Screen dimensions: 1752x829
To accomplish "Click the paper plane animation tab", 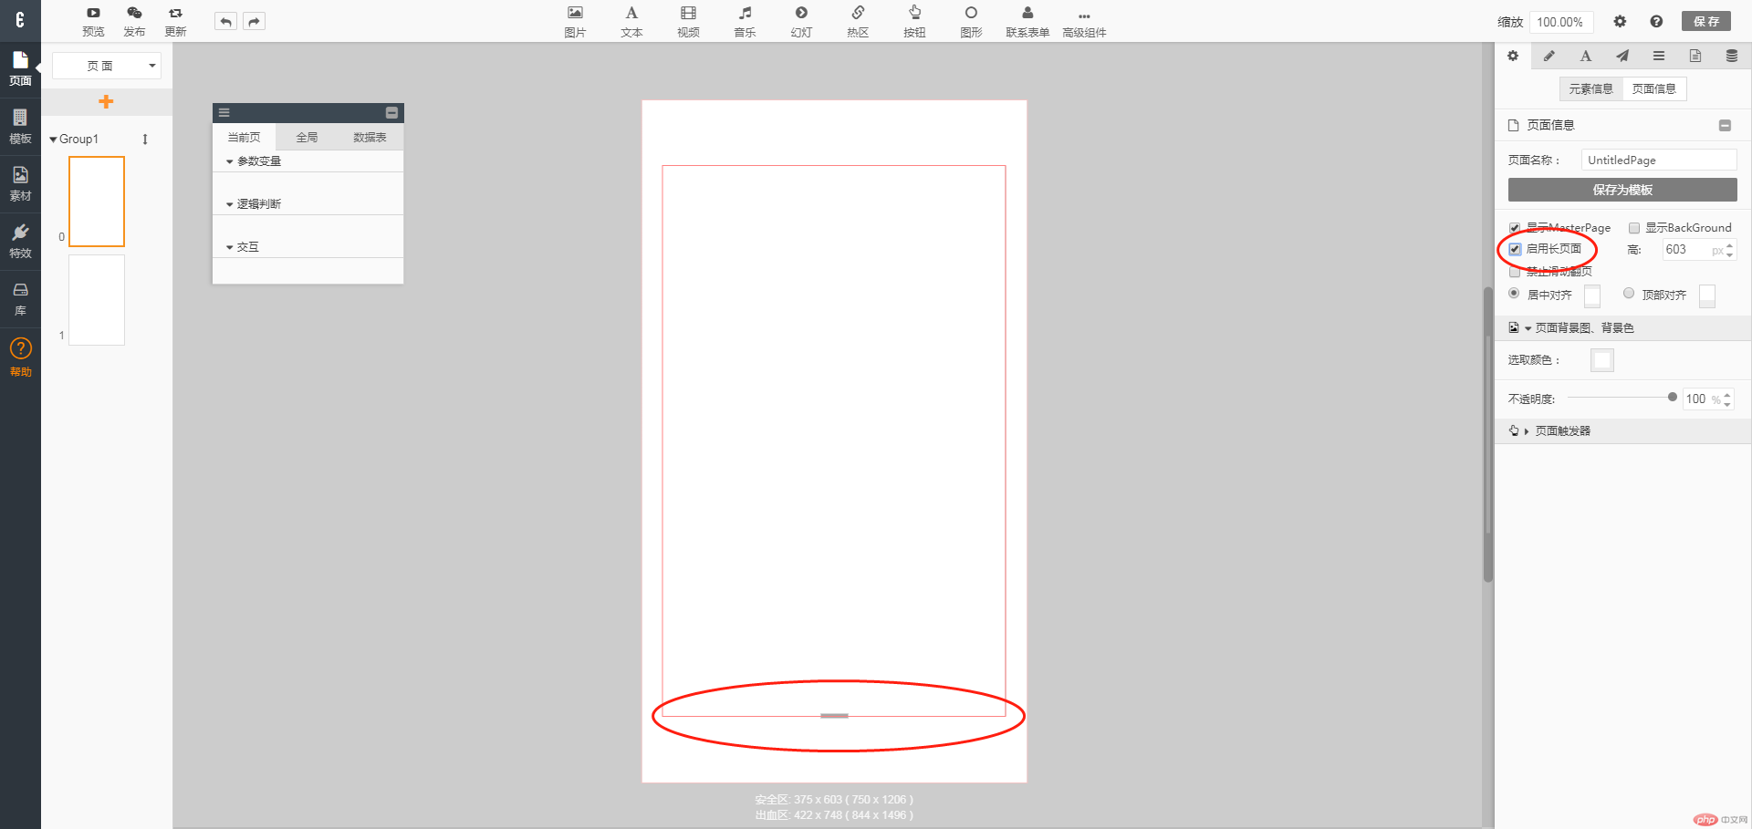I will (1622, 56).
